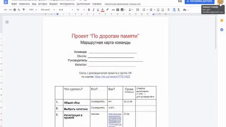226x127 pixels.
Task: Open the vk.com event link
Action: [x=112, y=77]
